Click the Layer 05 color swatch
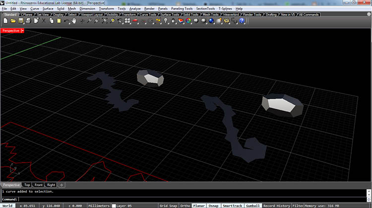This screenshot has height=208, width=372. tap(114, 206)
